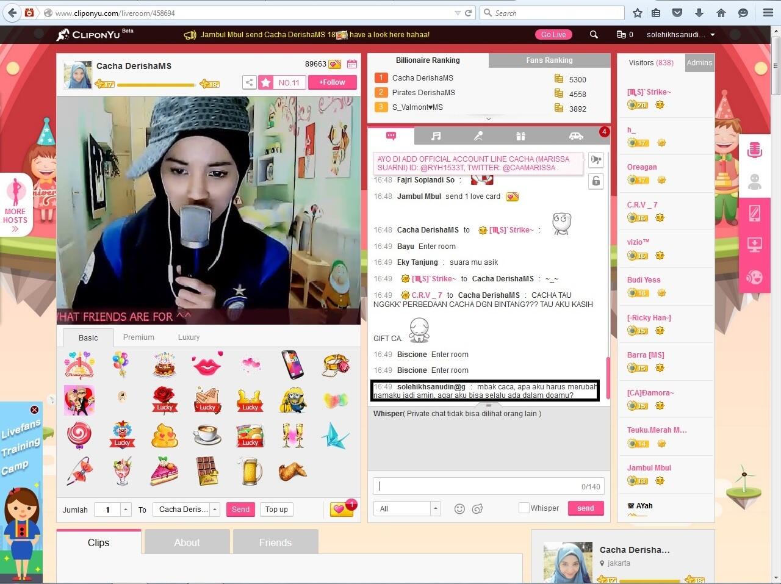Pick the lucky red rose gift
Viewport: 781px width, 584px height.
pyautogui.click(x=165, y=400)
